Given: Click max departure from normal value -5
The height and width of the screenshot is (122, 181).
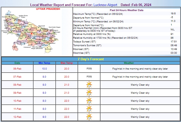Looking at the screenshot, I should [172, 17].
